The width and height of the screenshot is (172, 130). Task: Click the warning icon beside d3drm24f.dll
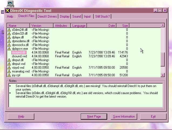point(9,30)
